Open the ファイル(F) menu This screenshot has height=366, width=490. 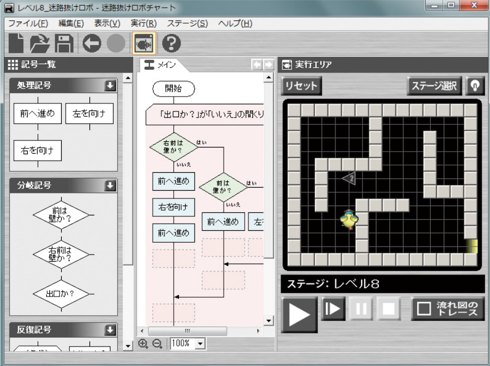pyautogui.click(x=28, y=24)
